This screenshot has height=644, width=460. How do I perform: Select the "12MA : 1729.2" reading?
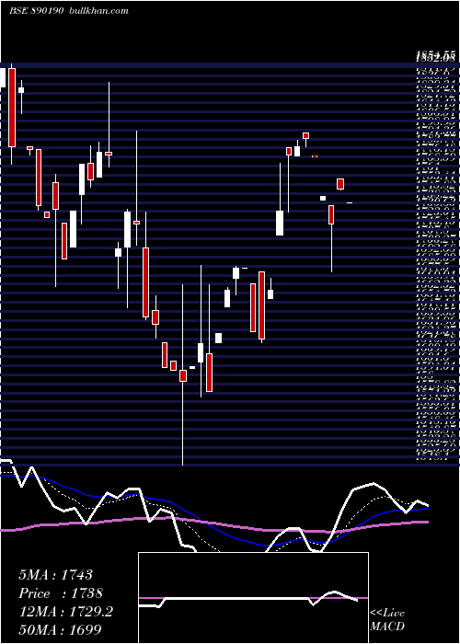(65, 612)
